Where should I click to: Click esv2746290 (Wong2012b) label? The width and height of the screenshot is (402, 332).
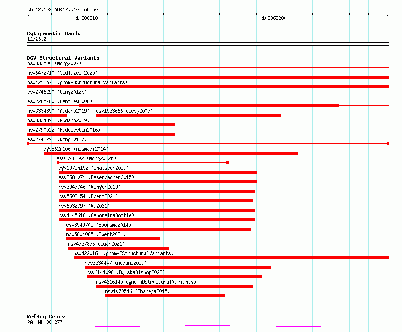(x=57, y=92)
